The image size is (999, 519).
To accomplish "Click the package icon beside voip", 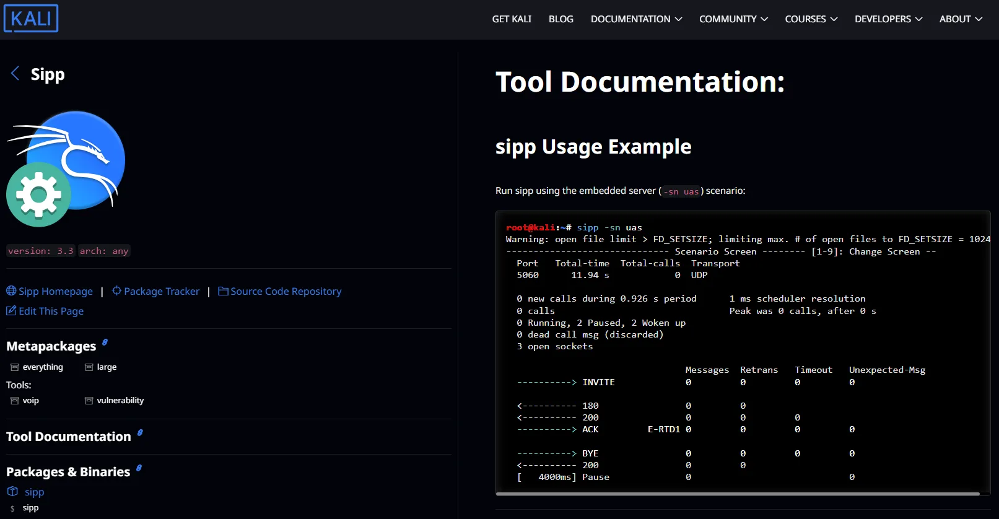I will [15, 401].
